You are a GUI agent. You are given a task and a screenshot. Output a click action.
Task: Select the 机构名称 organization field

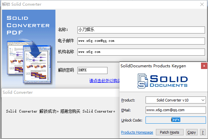(x=141, y=52)
